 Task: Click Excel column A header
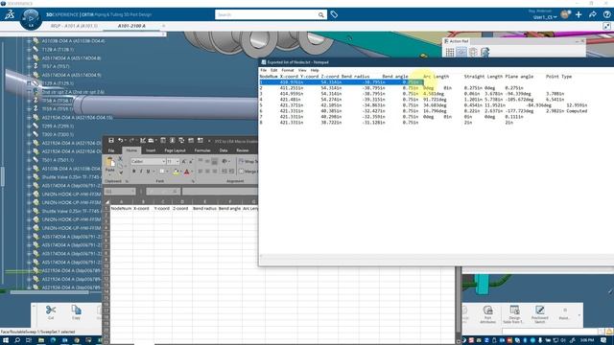pyautogui.click(x=122, y=202)
